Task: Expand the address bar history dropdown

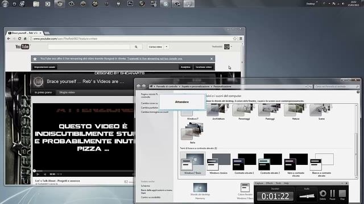Action: point(306,87)
